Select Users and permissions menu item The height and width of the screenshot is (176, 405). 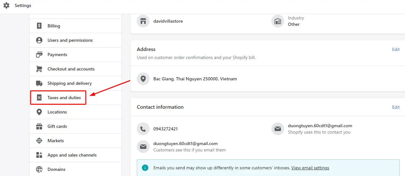70,40
